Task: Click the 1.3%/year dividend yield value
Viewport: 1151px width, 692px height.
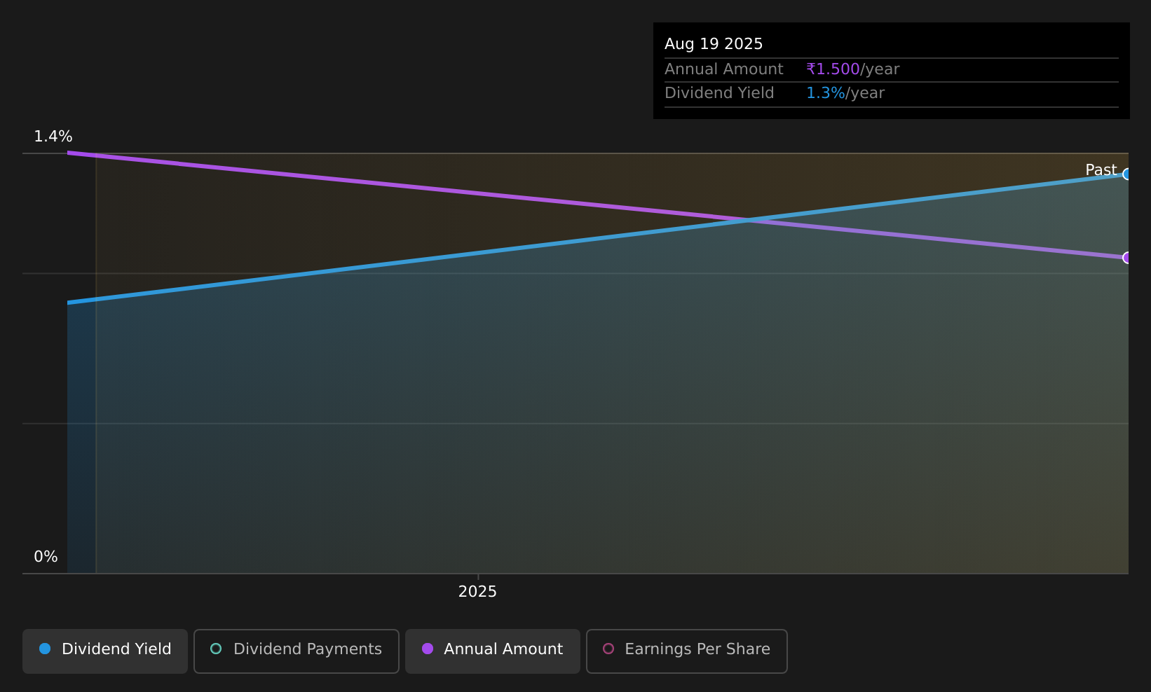Action: [845, 93]
